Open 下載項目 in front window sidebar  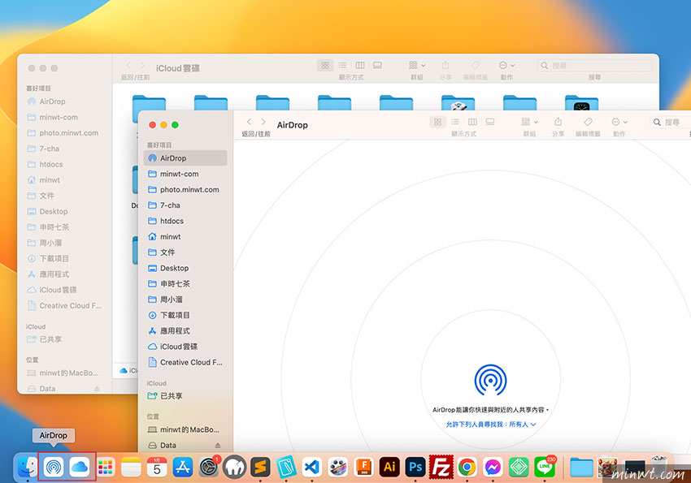[185, 316]
